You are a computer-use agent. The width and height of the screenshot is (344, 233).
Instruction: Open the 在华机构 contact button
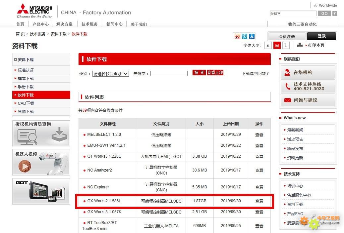coord(308,72)
